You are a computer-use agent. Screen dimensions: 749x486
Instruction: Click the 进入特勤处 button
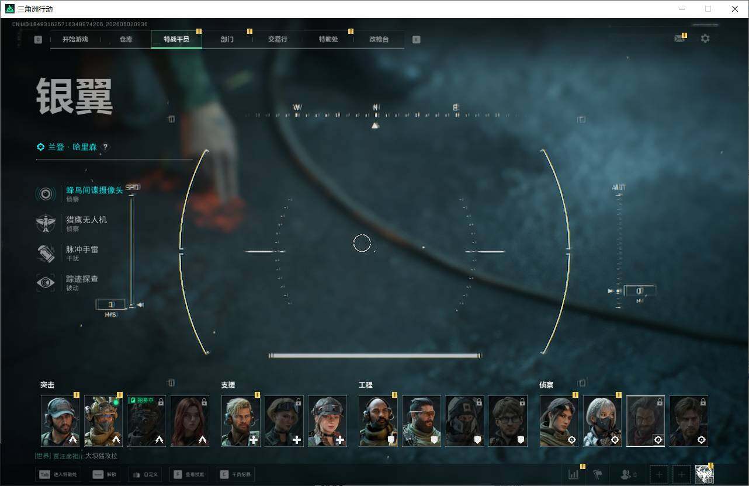pos(58,474)
